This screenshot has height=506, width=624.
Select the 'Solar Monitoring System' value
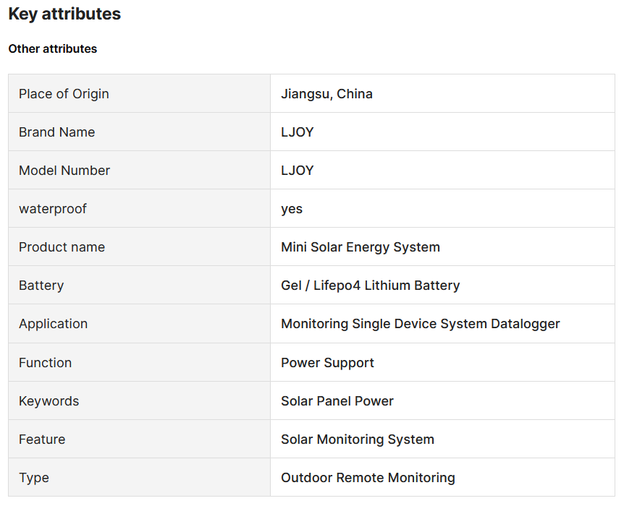[x=358, y=439]
